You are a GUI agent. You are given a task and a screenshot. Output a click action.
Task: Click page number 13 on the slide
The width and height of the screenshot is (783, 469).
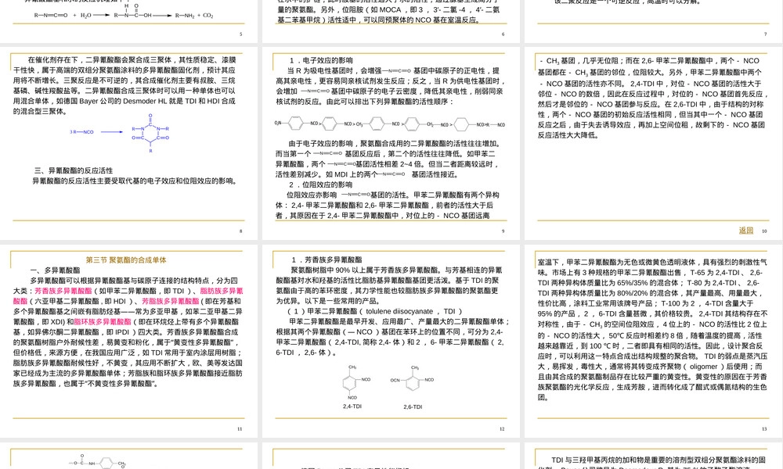point(764,428)
